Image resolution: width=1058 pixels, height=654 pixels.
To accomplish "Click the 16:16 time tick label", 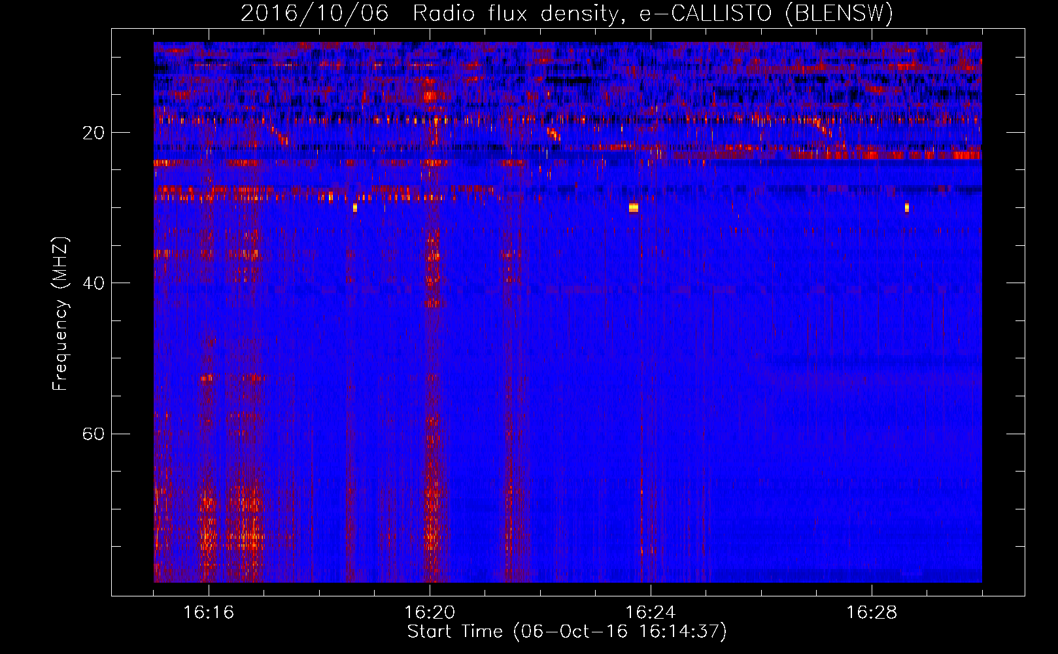I will tap(209, 612).
